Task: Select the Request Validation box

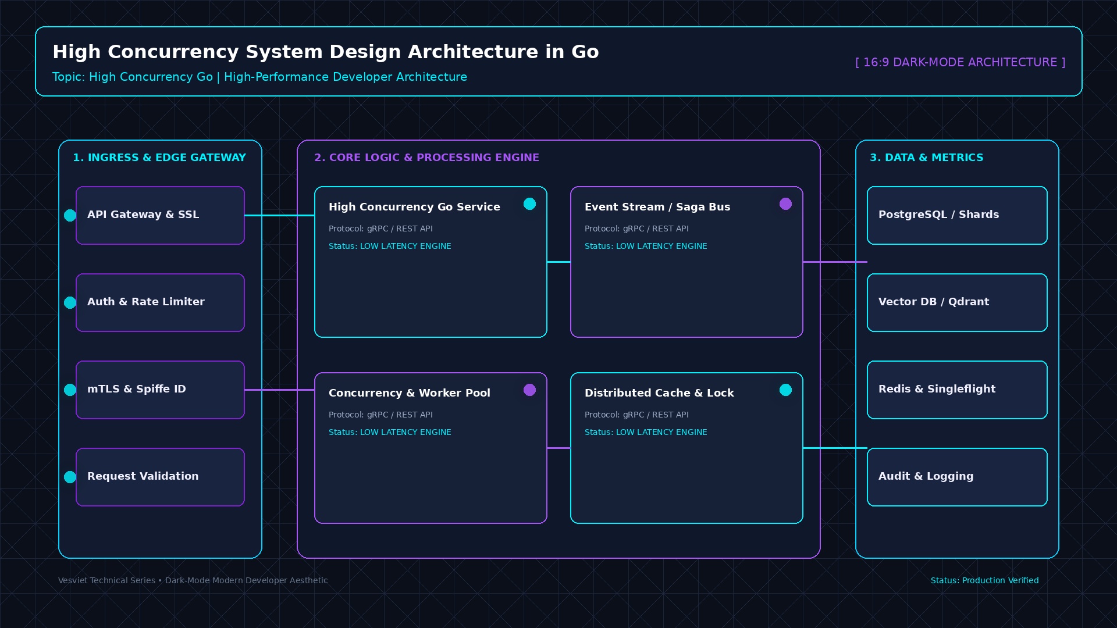Action: (x=160, y=477)
